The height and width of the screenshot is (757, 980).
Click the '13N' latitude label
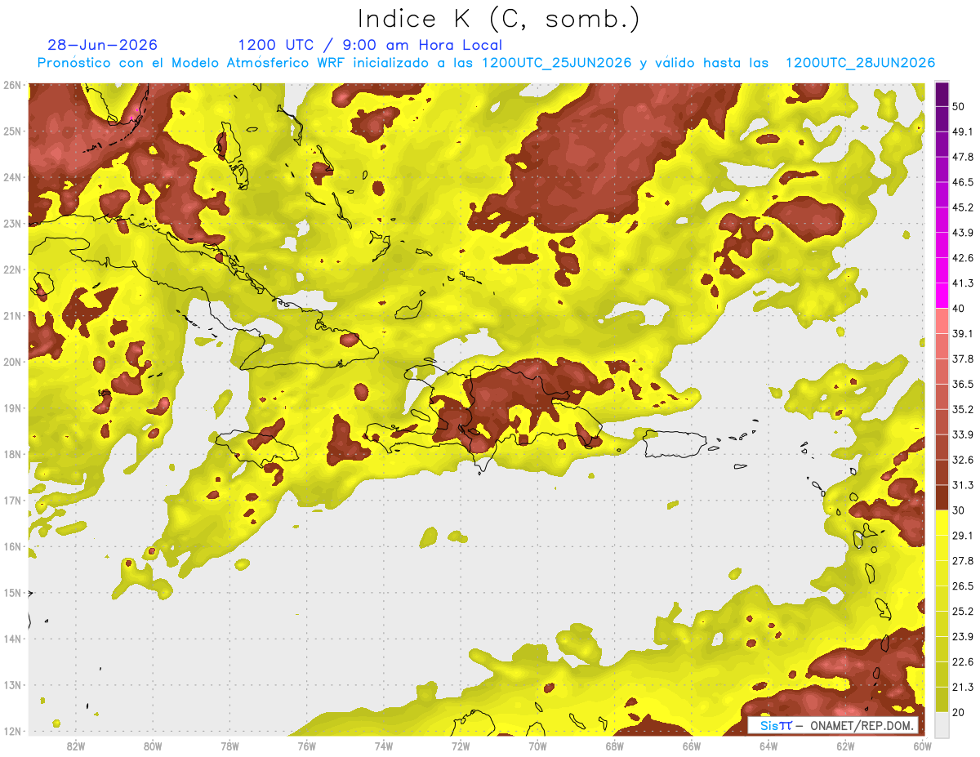pos(12,685)
